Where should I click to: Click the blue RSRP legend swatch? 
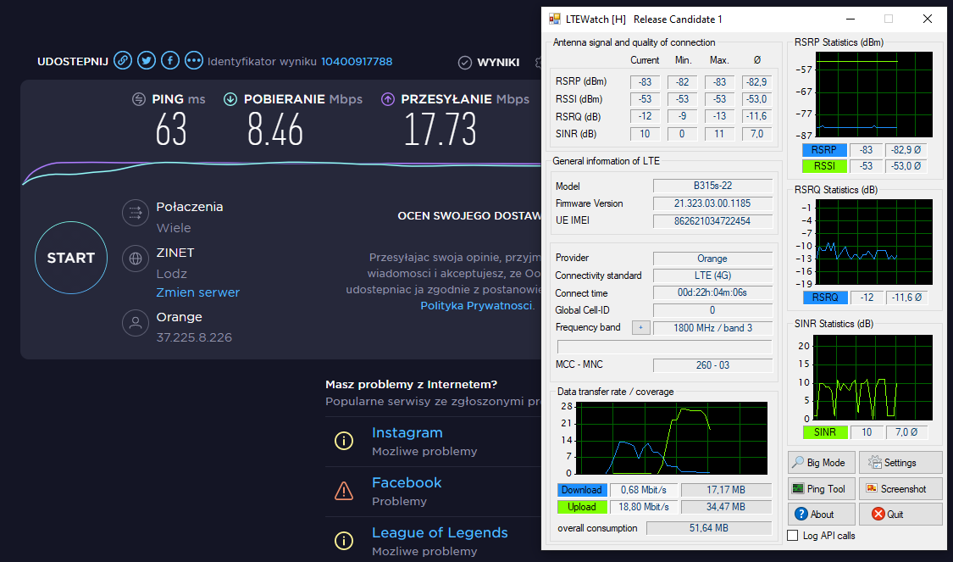(x=823, y=150)
